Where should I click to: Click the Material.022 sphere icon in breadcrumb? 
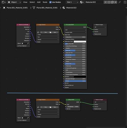click(64, 8)
